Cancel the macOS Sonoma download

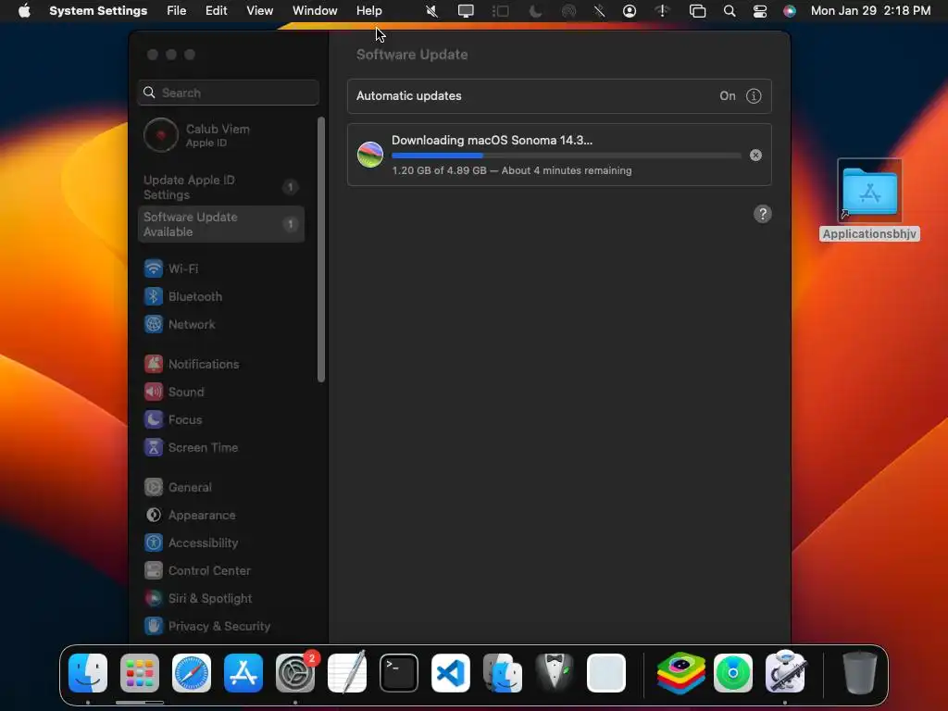click(755, 156)
